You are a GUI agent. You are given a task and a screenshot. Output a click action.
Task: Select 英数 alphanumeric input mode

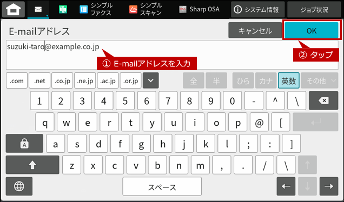coord(289,80)
